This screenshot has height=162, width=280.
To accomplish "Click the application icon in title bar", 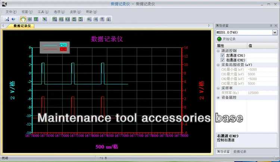I will coord(4,4).
